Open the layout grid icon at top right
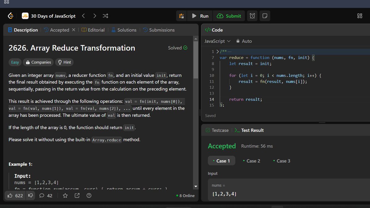 [x=360, y=16]
